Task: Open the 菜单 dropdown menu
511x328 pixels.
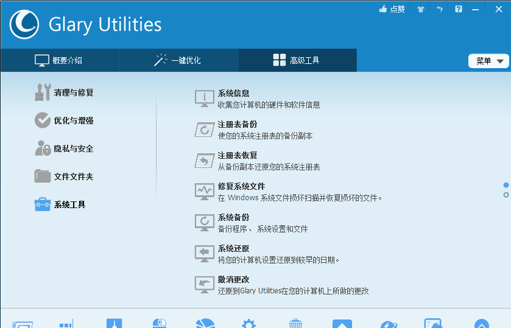Action: pos(488,61)
